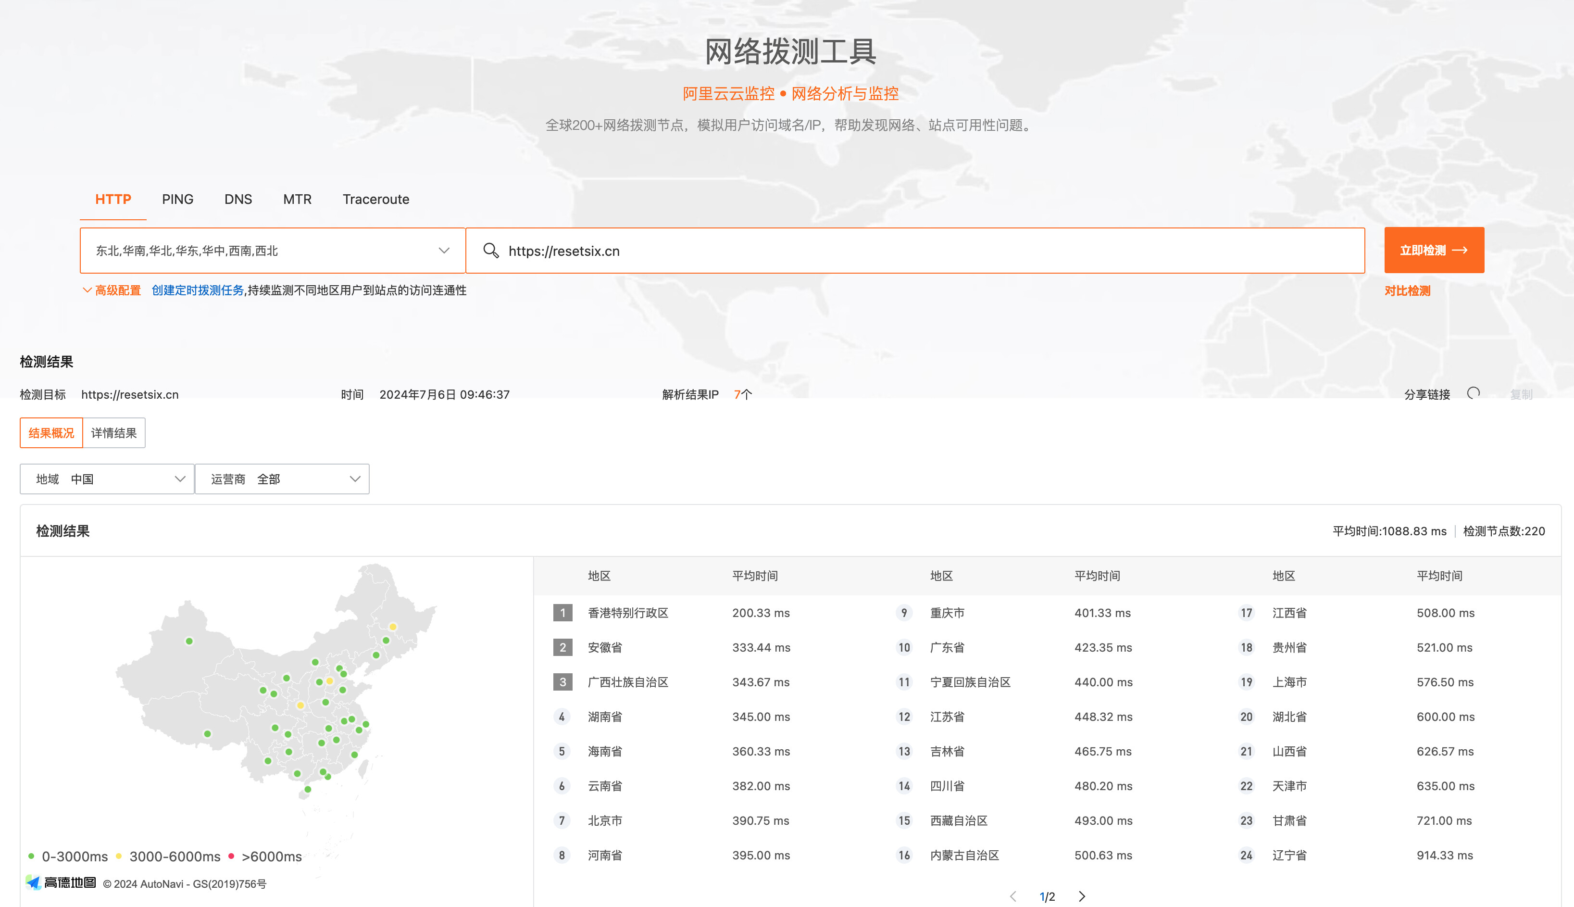Viewport: 1574px width, 907px height.
Task: Click the 山西省 row
Action: tap(1390, 751)
